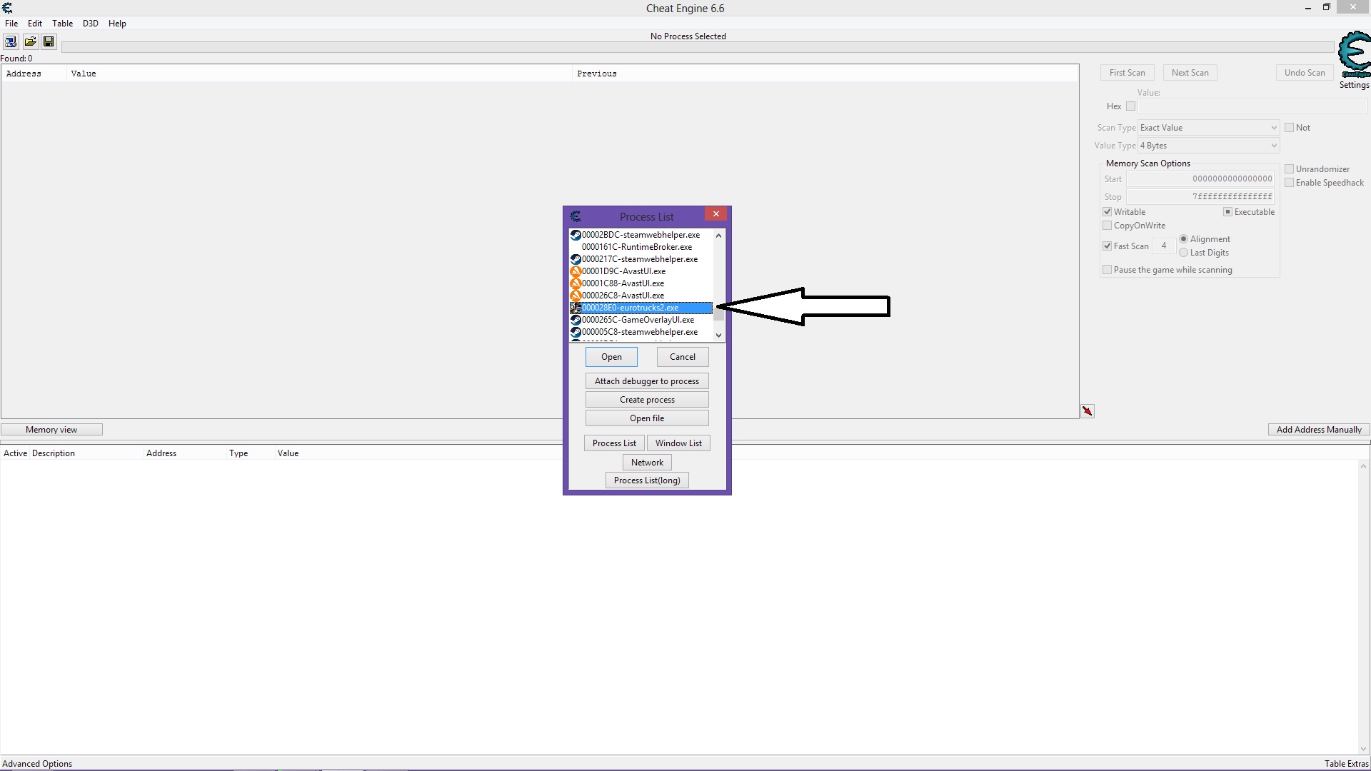Open the D3D menu
Image resolution: width=1371 pixels, height=771 pixels.
[90, 24]
